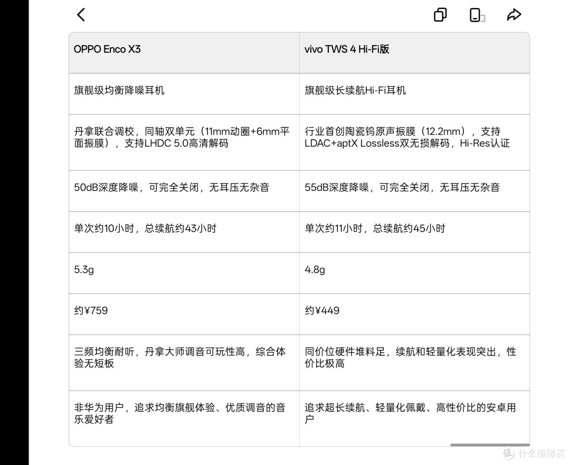Click the cell starting 三频均衡耐听
This screenshot has width=570, height=465.
(x=184, y=363)
